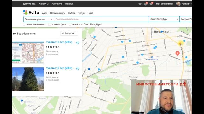Click in the Поиск по объявлениям search field
This screenshot has width=204, height=114.
pyautogui.click(x=101, y=19)
